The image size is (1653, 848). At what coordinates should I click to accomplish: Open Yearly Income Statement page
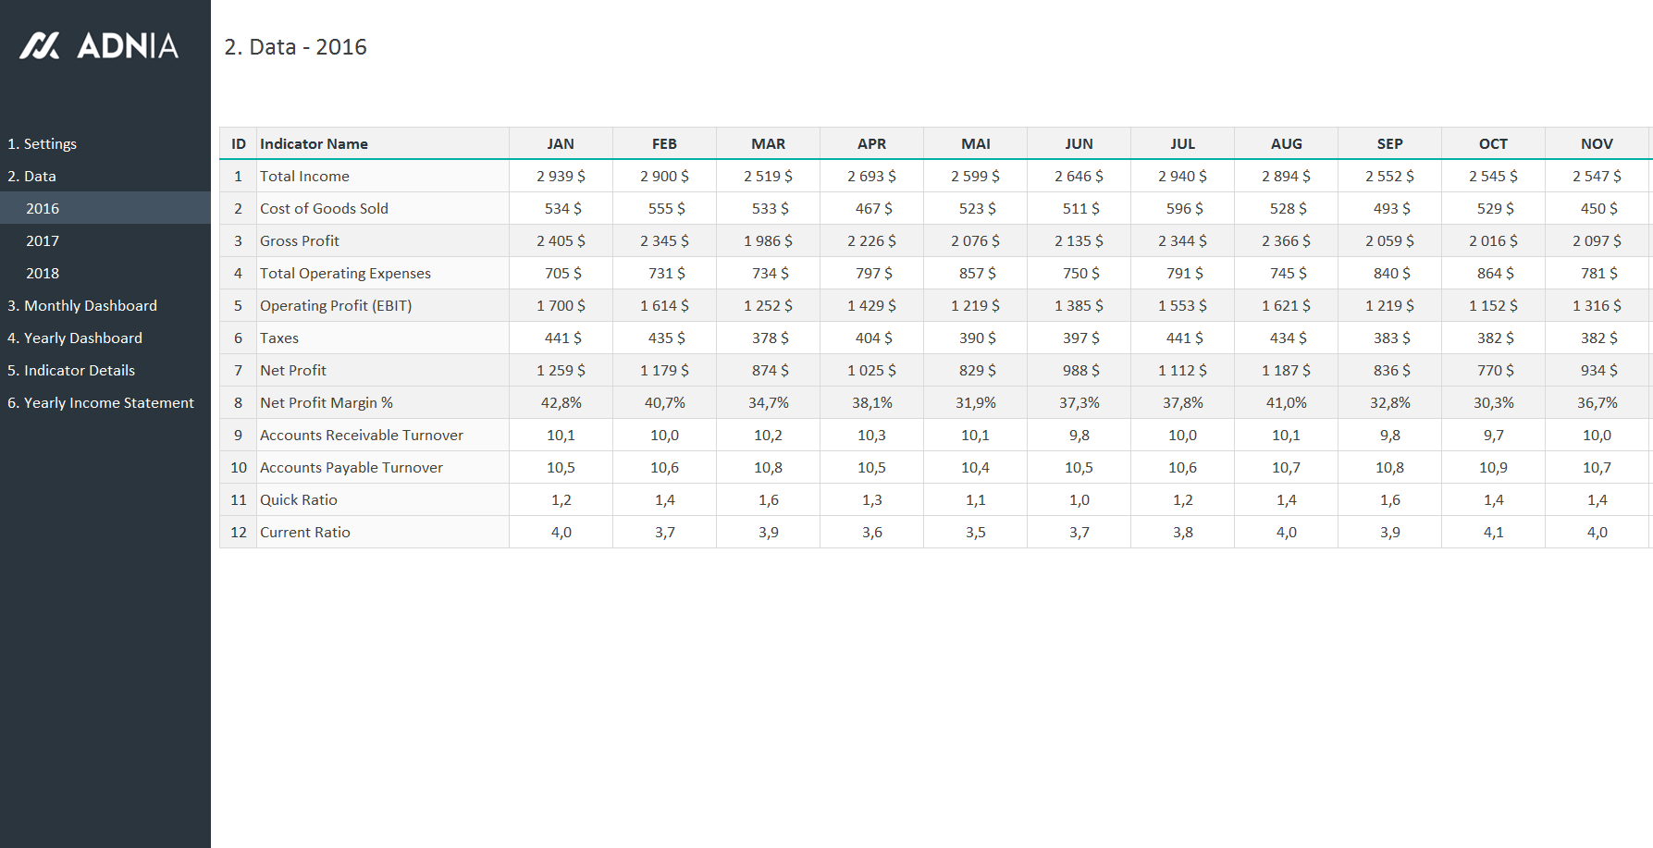coord(101,402)
